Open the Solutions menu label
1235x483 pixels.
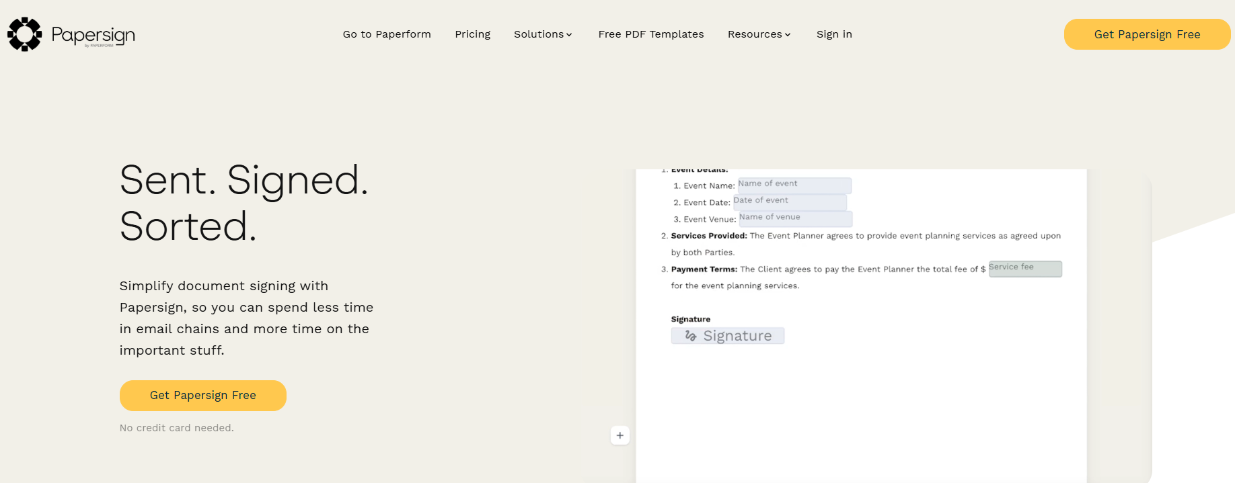pos(538,34)
